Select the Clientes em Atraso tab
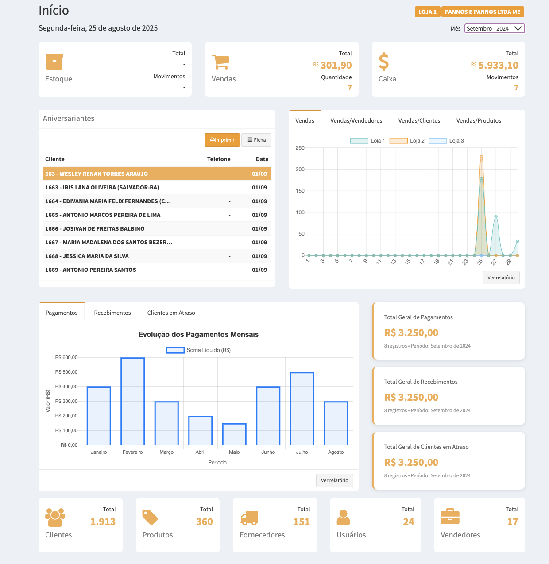The width and height of the screenshot is (549, 564). pos(171,313)
